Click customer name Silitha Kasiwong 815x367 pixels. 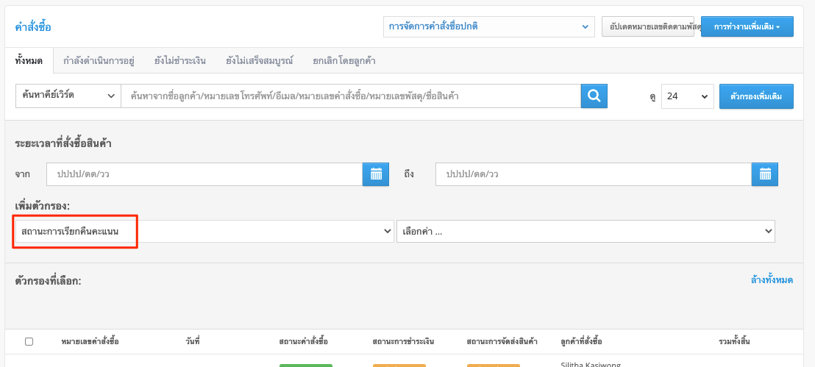[591, 364]
